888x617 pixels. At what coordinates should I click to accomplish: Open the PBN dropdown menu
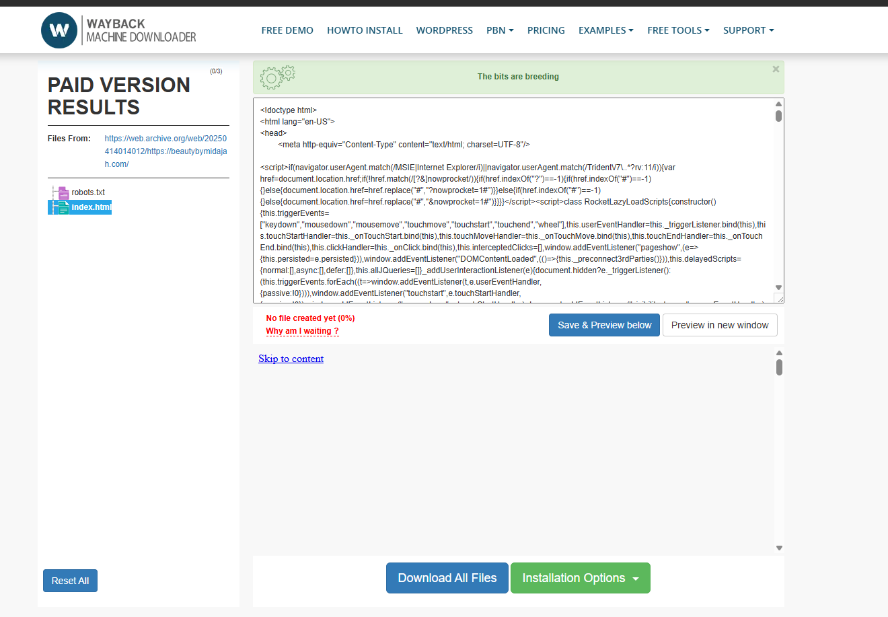(x=500, y=30)
